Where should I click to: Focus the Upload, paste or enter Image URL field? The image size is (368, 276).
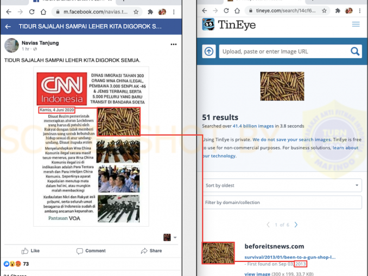pyautogui.click(x=284, y=52)
